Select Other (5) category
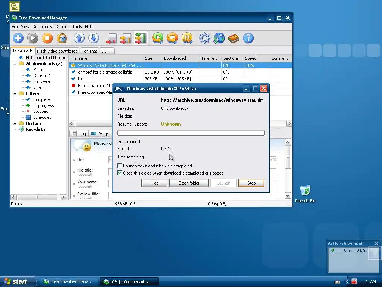The width and height of the screenshot is (382, 287). (x=42, y=75)
